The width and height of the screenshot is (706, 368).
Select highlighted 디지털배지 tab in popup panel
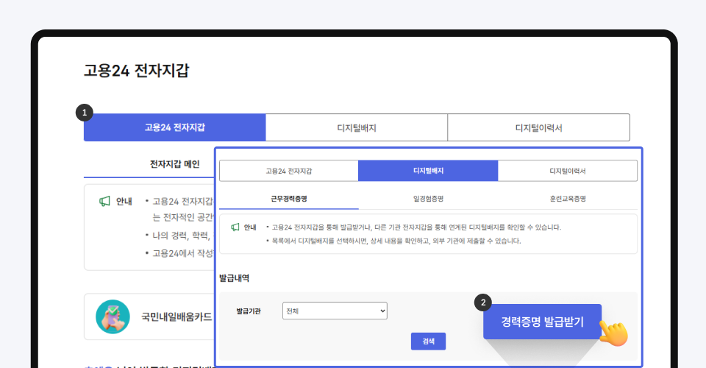click(x=428, y=171)
